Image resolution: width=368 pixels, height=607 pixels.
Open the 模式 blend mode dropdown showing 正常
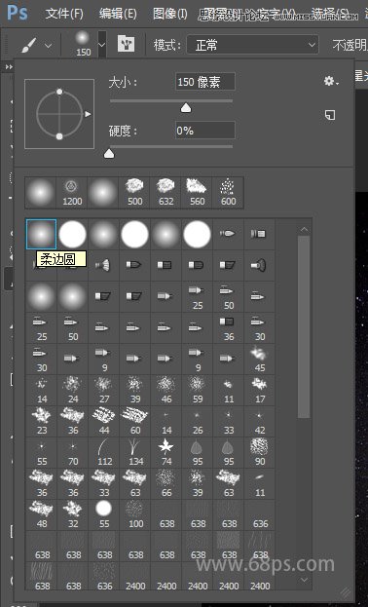point(252,45)
